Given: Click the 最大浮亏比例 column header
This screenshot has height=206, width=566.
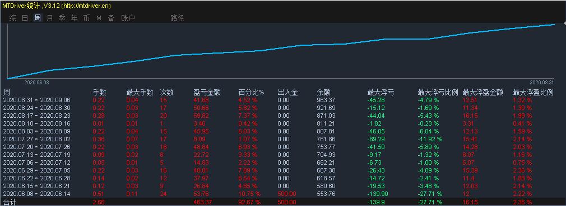Looking at the screenshot, I should (x=438, y=93).
